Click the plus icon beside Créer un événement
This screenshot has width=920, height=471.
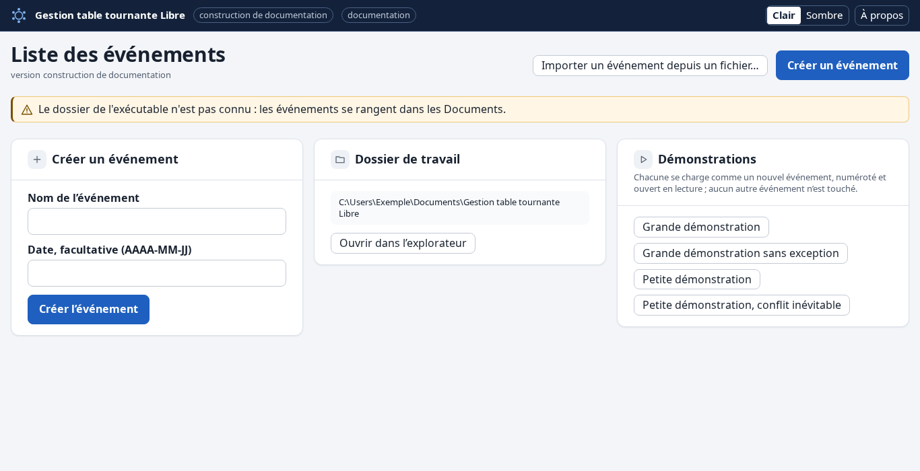[37, 159]
